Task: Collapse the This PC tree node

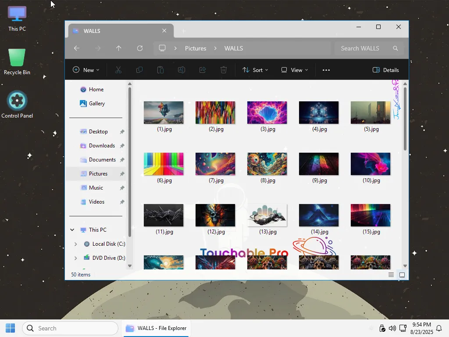Action: point(72,230)
